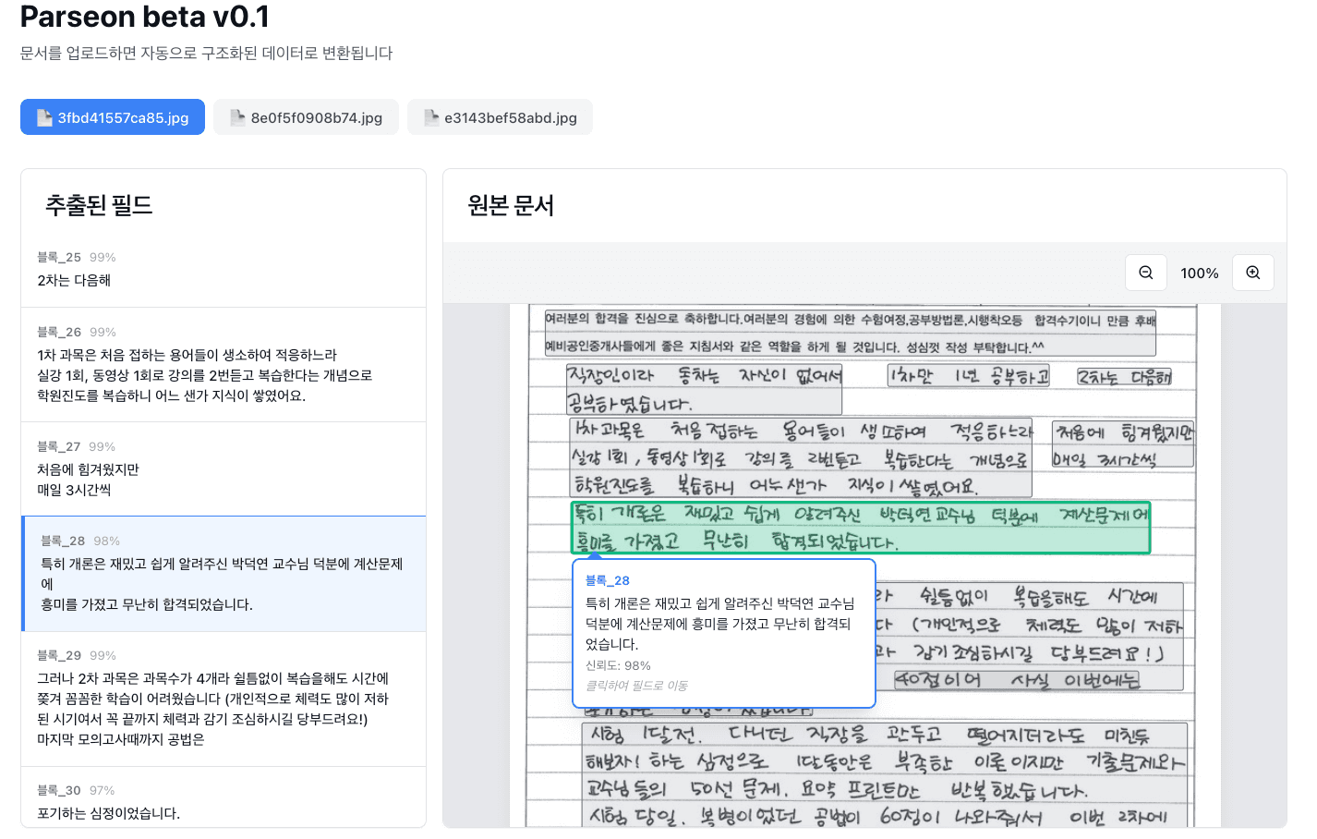1317x839 pixels.
Task: Click the zoom out magnifier icon
Action: (x=1145, y=273)
